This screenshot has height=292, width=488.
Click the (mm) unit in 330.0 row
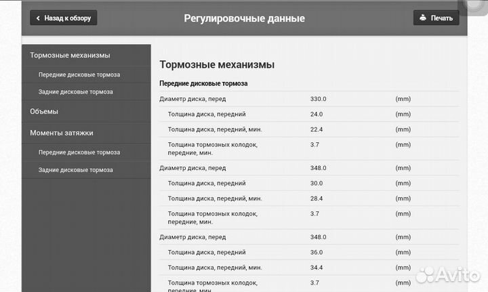click(x=403, y=99)
